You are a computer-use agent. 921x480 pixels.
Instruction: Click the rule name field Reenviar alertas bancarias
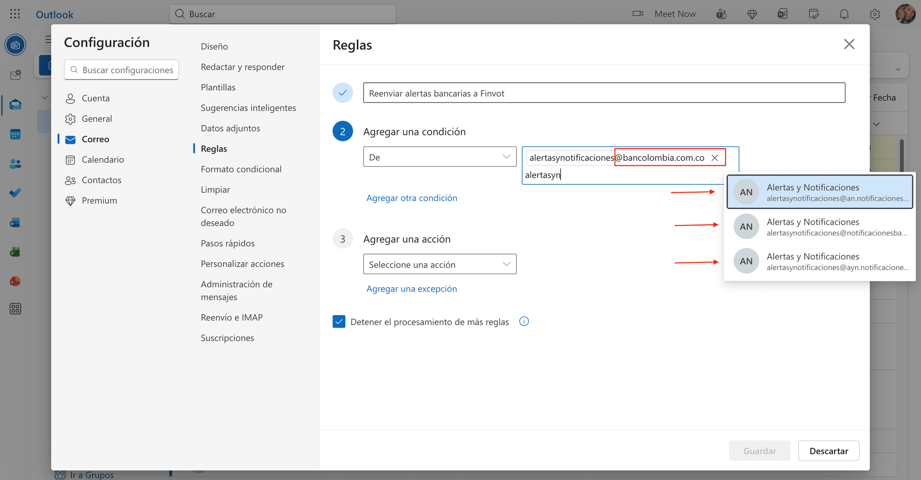604,93
